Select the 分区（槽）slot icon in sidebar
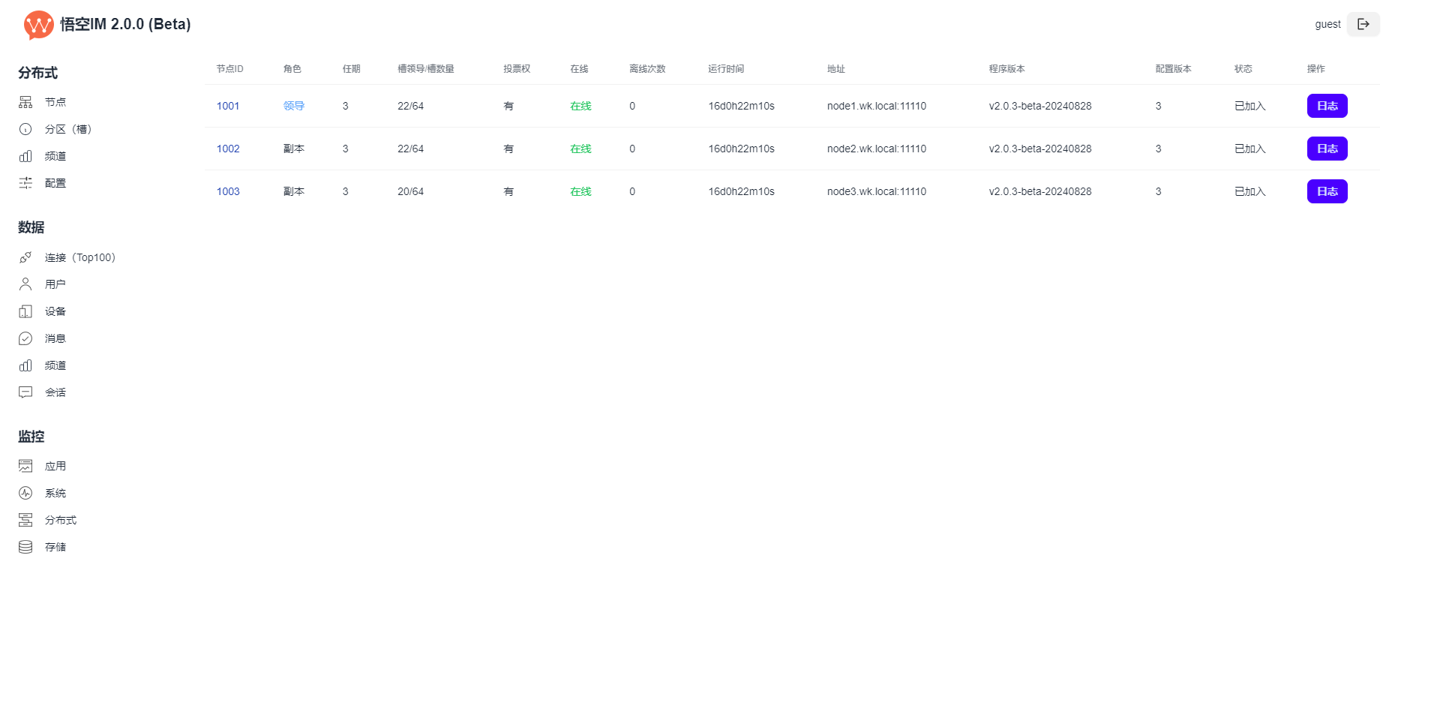Screen dimensions: 1440x709 click(25, 129)
